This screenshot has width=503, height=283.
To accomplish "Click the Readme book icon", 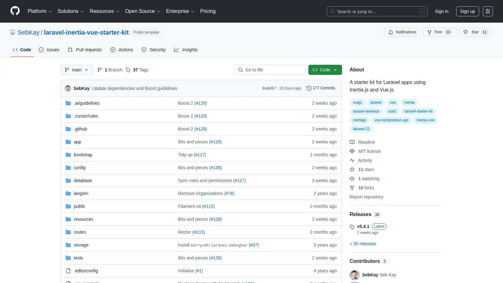I will pos(352,142).
